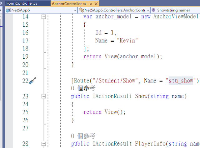Collapse the Show method at line 23
The width and height of the screenshot is (200, 148).
click(x=43, y=96)
